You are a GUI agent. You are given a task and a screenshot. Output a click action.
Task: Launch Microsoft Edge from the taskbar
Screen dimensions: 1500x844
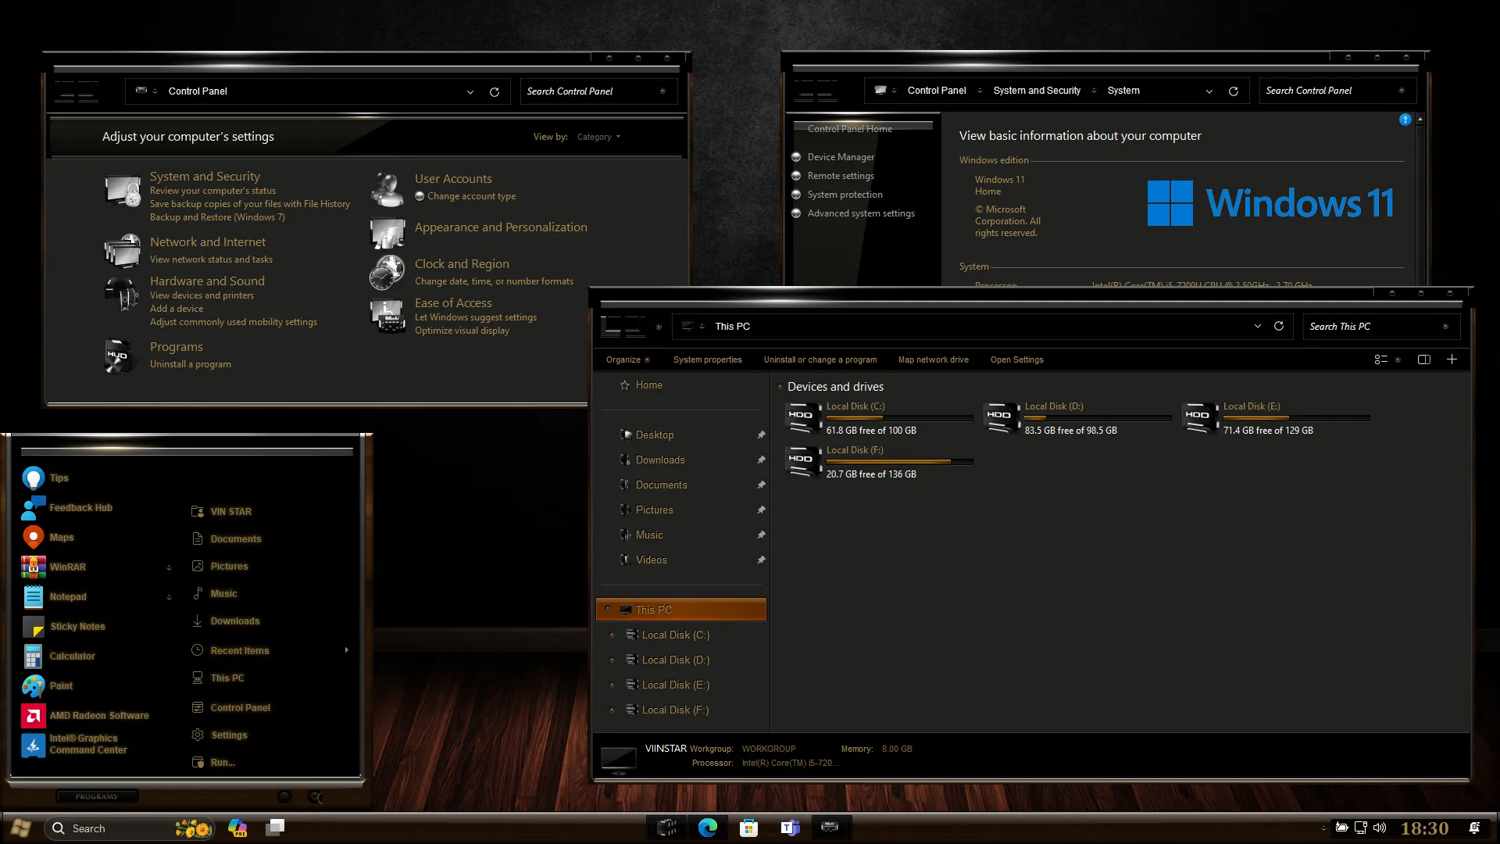(708, 828)
